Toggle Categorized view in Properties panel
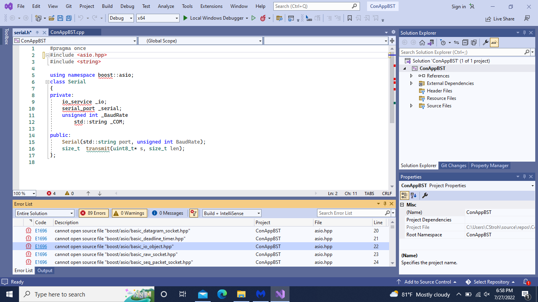Image resolution: width=538 pixels, height=302 pixels. [404, 195]
